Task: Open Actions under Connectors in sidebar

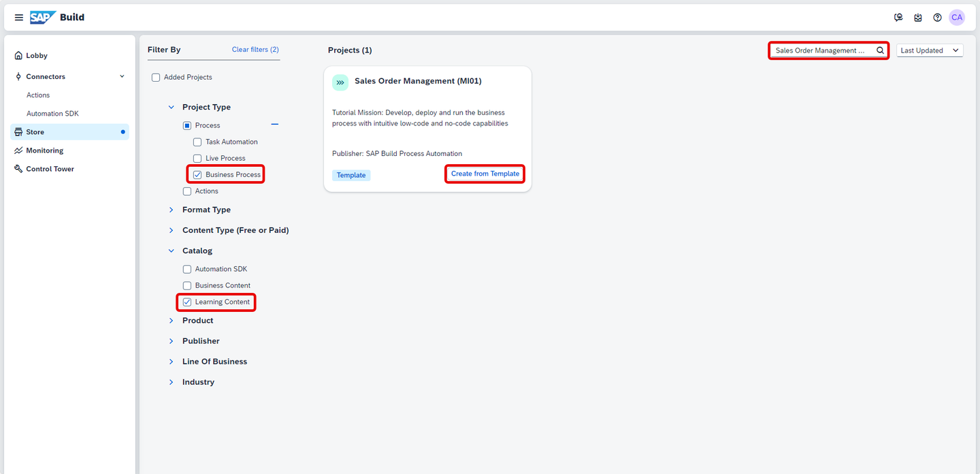Action: tap(38, 95)
